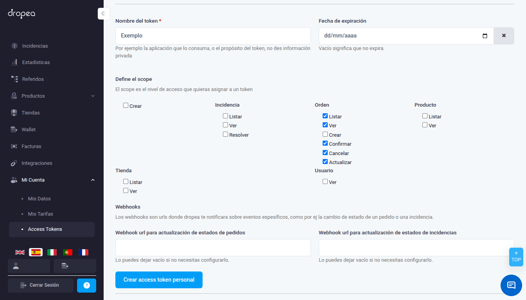Click the Nombre del token field
526x300 pixels.
pyautogui.click(x=213, y=36)
